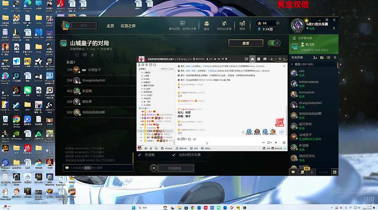
Task: Click the add friend icon
Action: click(x=315, y=58)
